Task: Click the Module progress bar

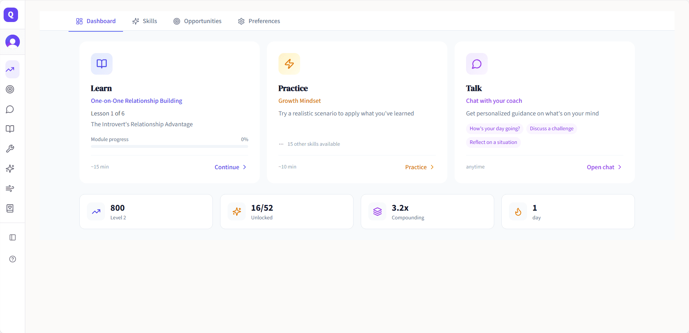Action: 170,146
